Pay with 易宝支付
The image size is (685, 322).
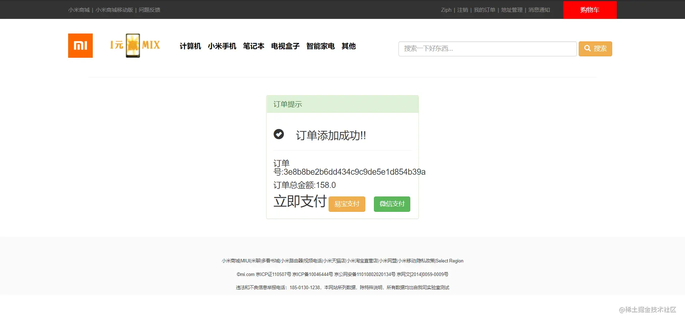(x=347, y=204)
